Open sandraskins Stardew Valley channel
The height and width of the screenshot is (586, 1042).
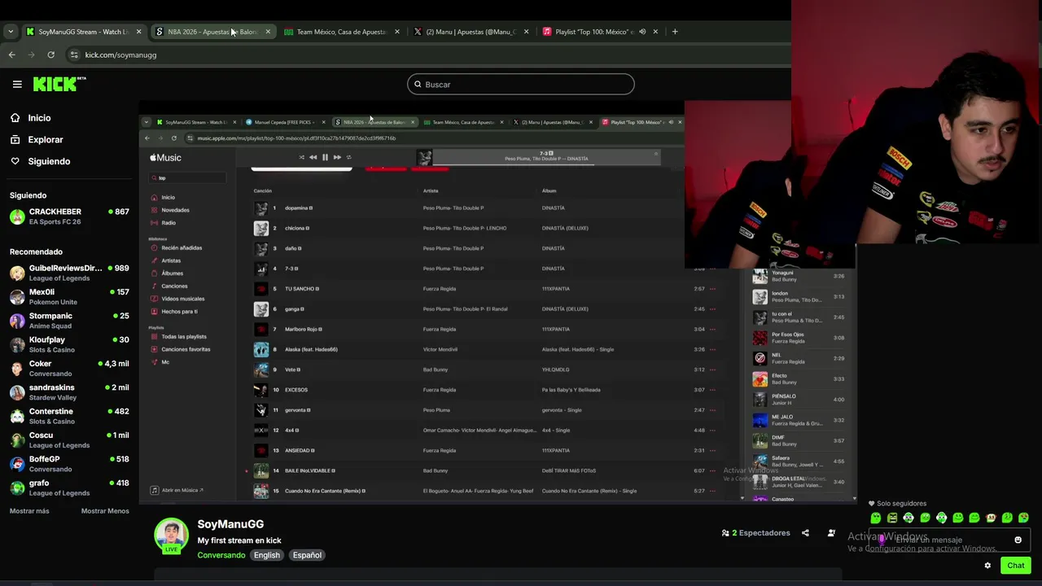[x=69, y=392]
